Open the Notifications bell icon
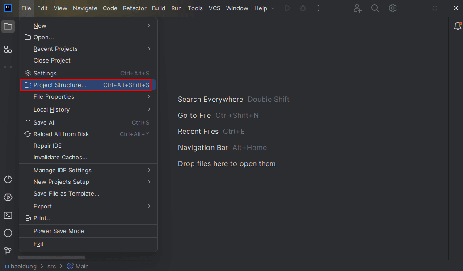Image resolution: width=463 pixels, height=271 pixels. pos(457,26)
